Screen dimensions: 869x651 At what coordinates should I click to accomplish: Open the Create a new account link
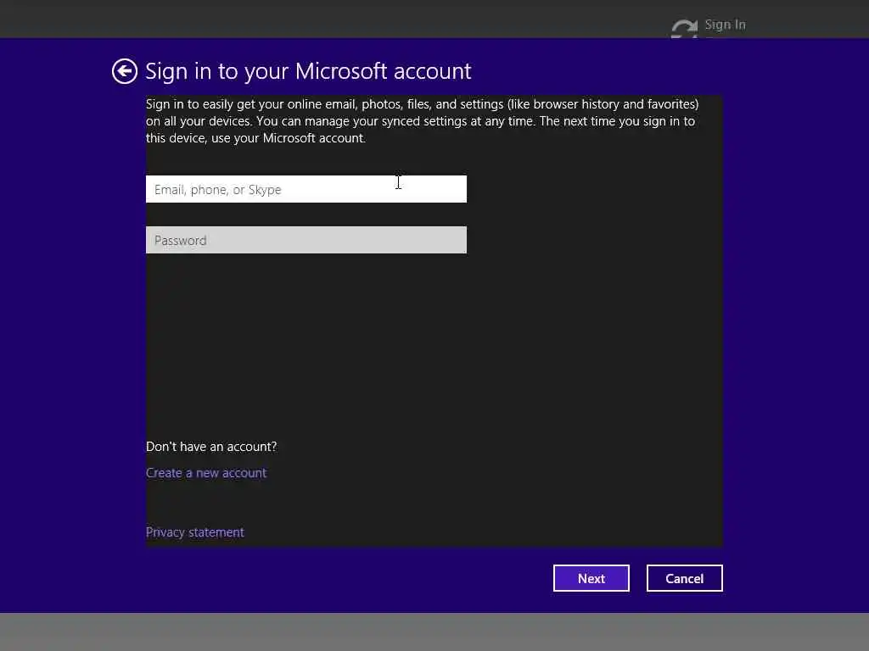[206, 473]
